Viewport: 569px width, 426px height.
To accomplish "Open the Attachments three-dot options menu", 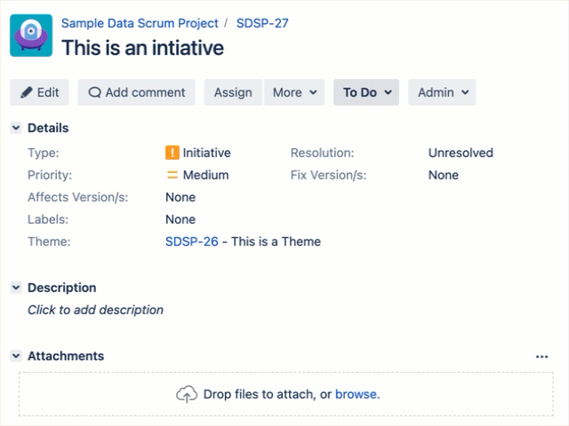I will pos(541,357).
